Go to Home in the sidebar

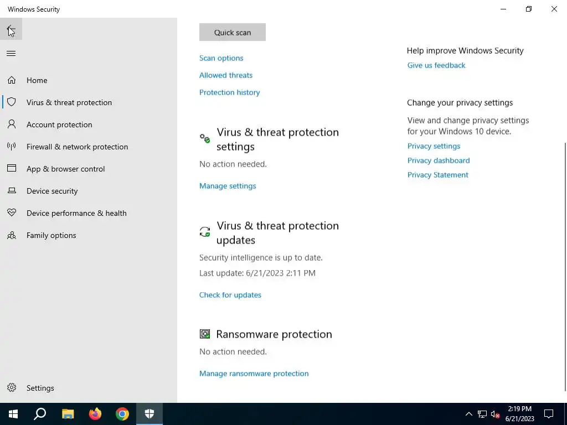[37, 80]
